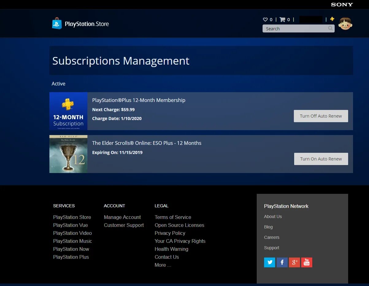Screen dimensions: 369x286
Task: Turn On Auto Renew for ESO Plus
Action: coord(321,159)
